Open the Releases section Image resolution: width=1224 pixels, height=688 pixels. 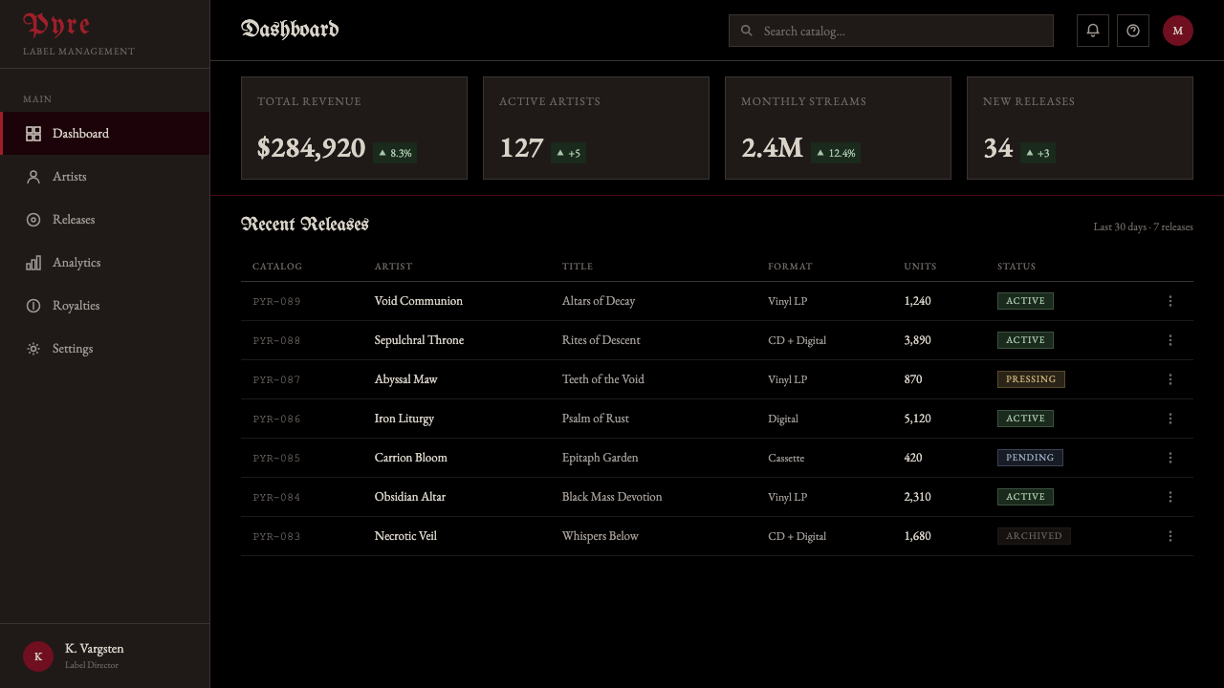coord(105,220)
